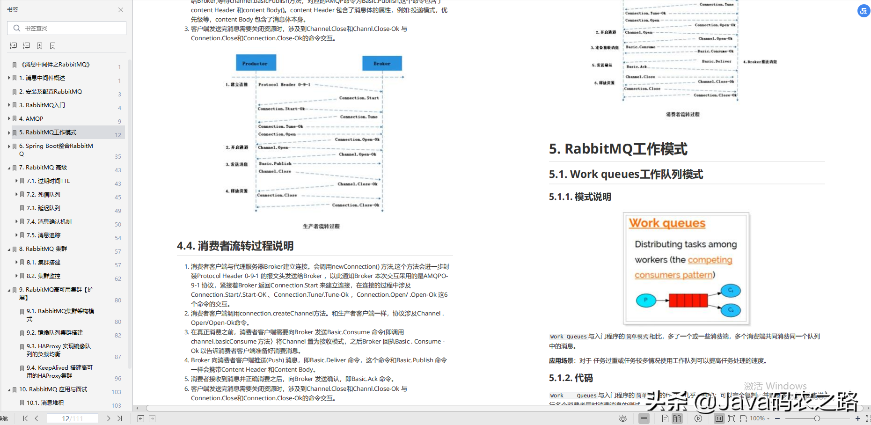871x425 pixels.
Task: Toggle actual size view icon
Action: (x=719, y=418)
